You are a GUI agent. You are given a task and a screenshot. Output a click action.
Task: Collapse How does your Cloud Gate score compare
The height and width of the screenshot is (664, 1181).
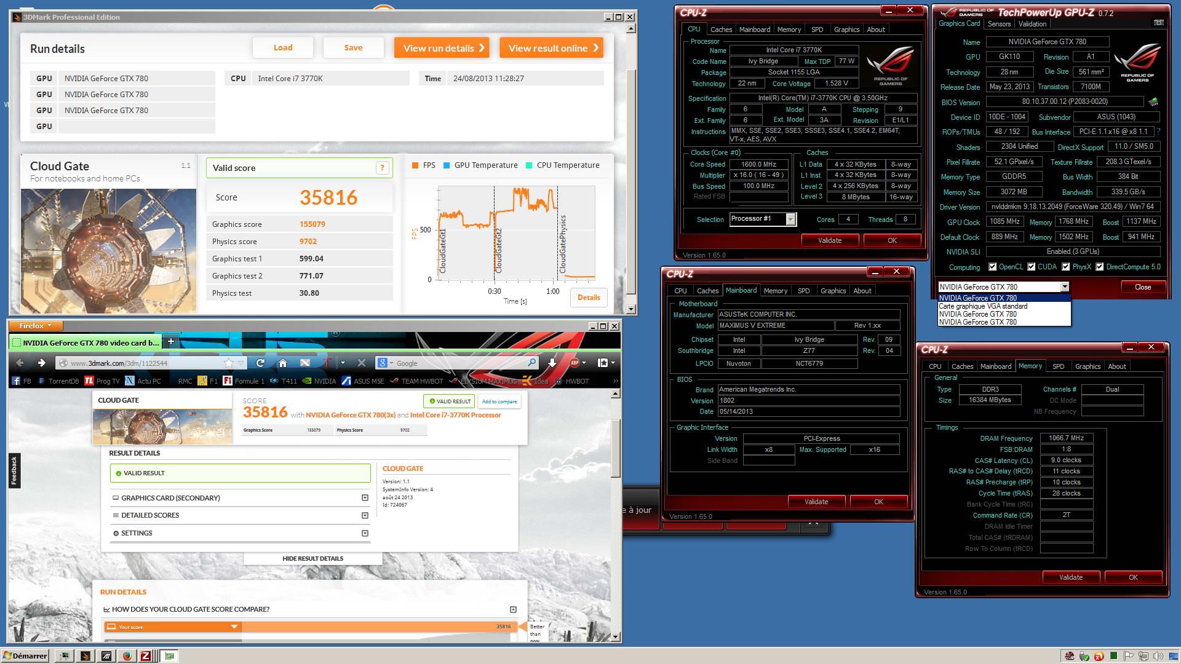tap(513, 609)
